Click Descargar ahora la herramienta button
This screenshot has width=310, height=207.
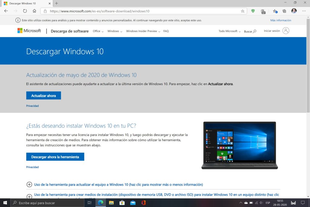click(x=55, y=157)
